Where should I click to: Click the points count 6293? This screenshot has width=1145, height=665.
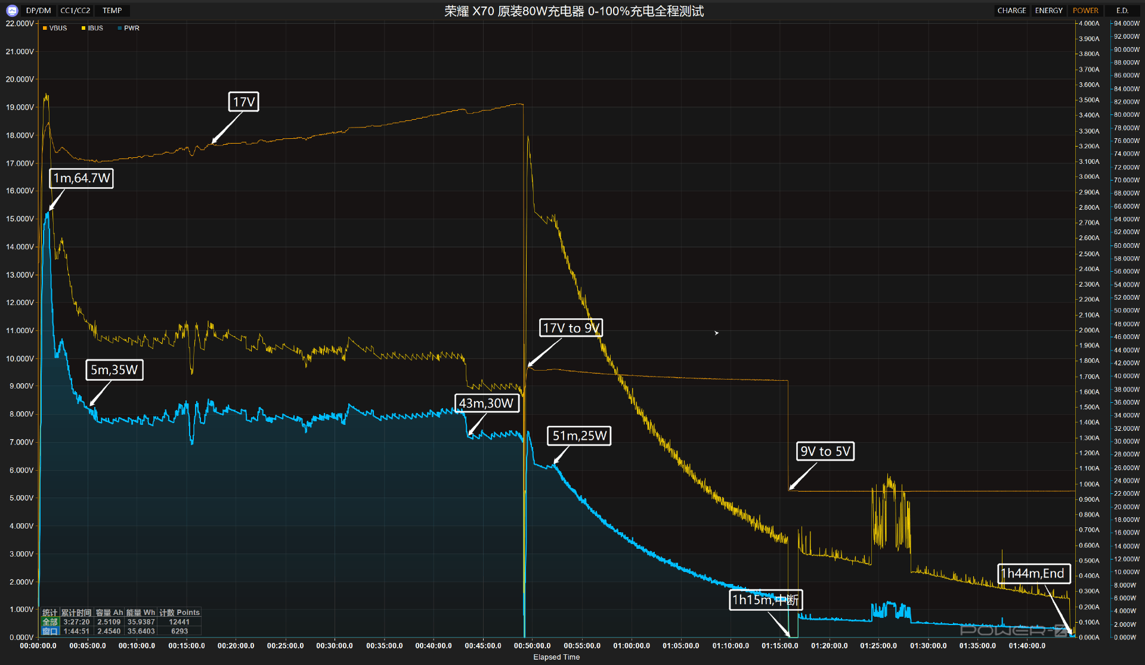[180, 631]
